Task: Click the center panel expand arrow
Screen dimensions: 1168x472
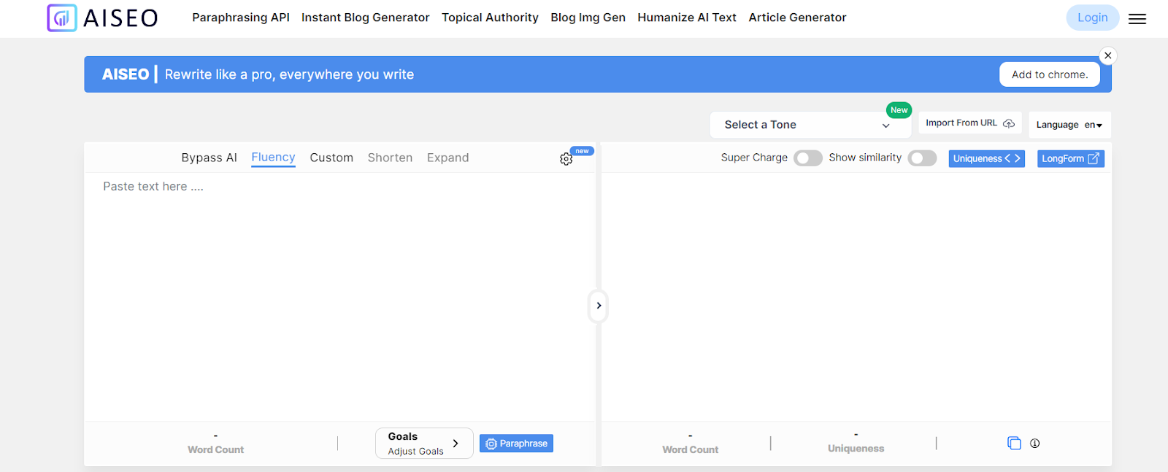Action: pyautogui.click(x=599, y=306)
